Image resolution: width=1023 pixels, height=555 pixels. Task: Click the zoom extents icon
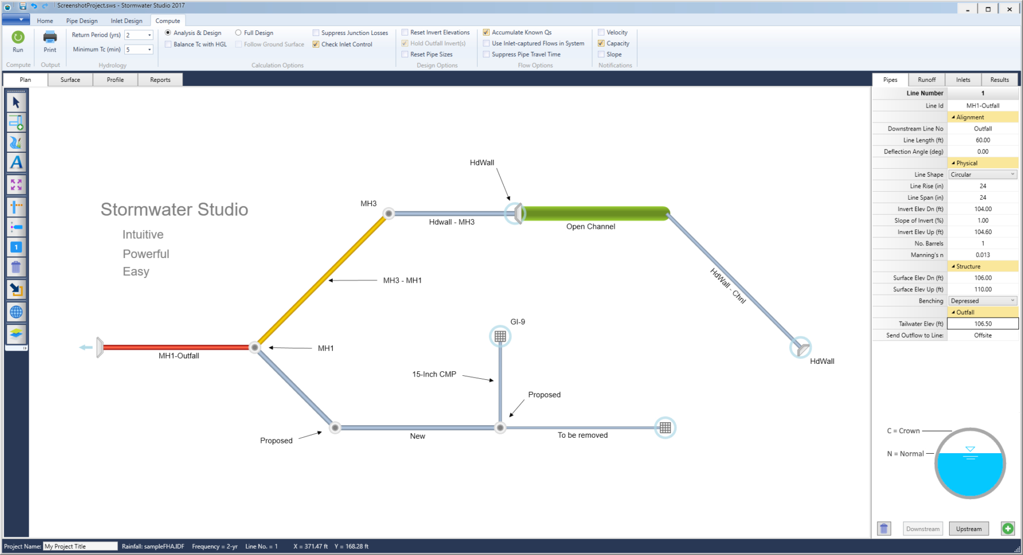click(16, 184)
